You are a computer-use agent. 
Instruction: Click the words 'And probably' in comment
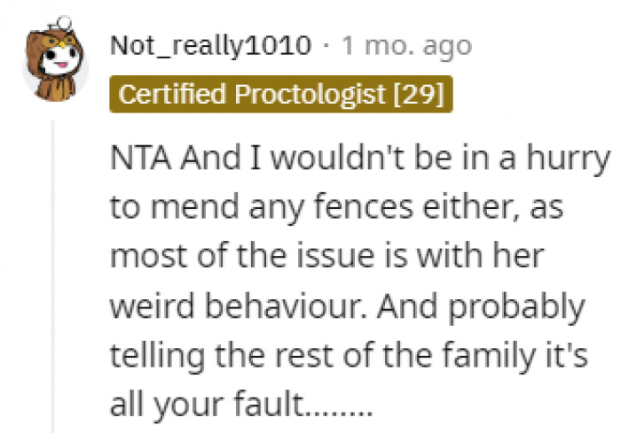481,307
